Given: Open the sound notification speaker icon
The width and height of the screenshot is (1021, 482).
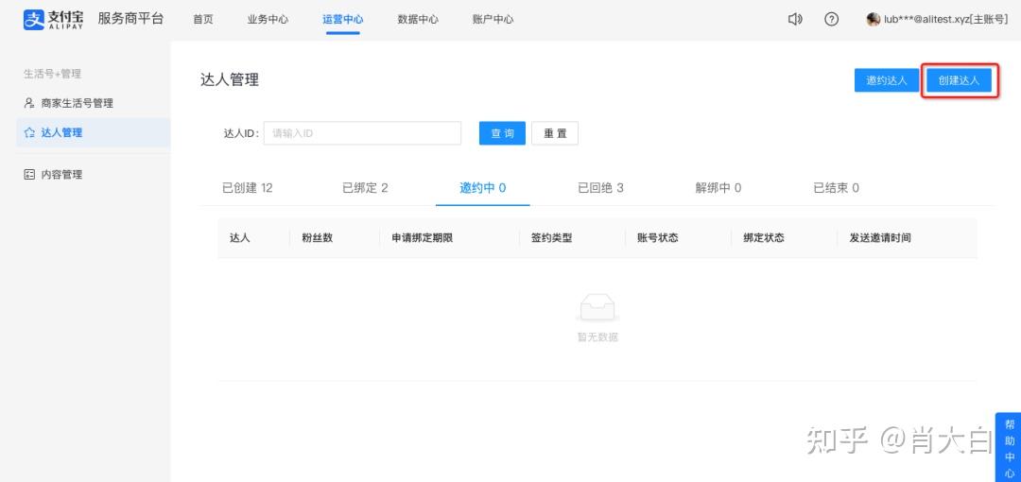Looking at the screenshot, I should [795, 20].
